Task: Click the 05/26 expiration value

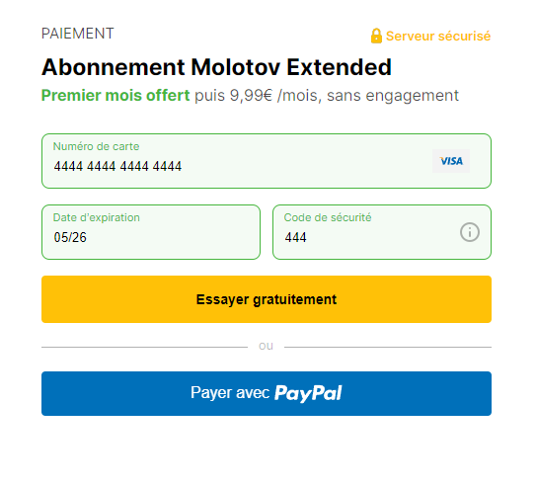Action: coord(70,237)
